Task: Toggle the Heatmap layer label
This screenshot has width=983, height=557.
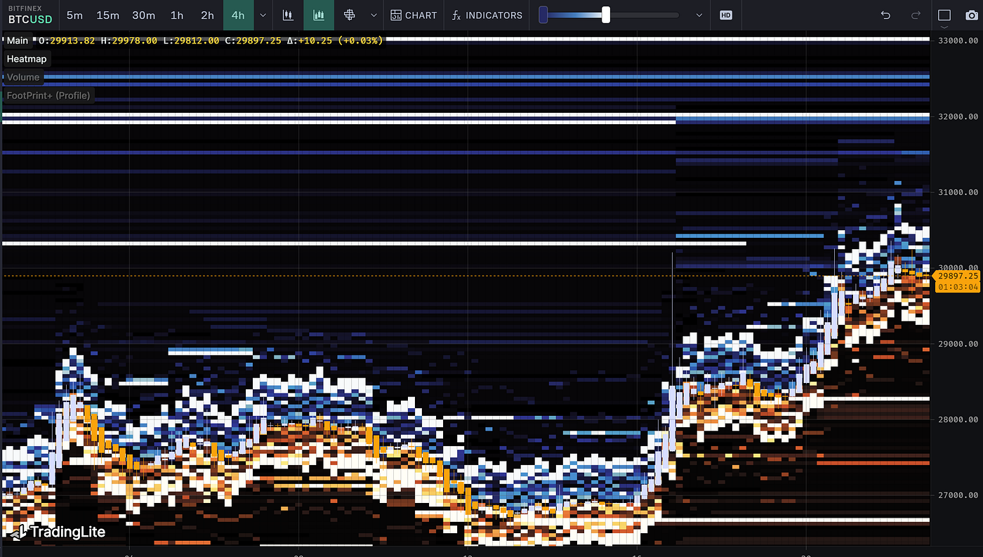Action: coord(27,59)
